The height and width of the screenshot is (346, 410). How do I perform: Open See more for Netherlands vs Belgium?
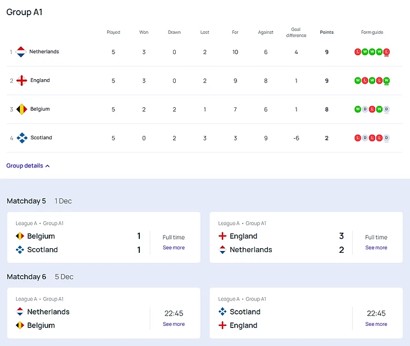(174, 324)
